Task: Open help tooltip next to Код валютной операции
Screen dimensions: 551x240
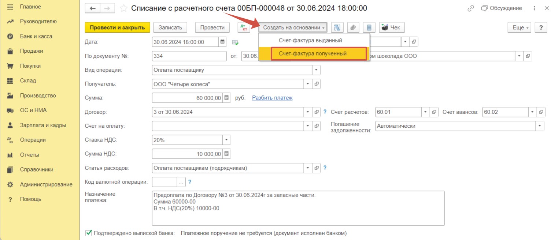Action: [190, 182]
